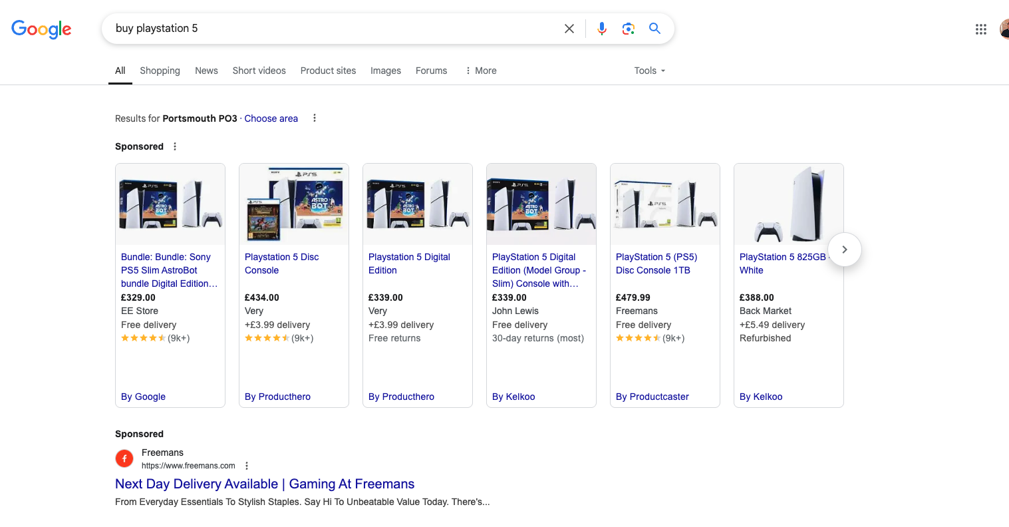The height and width of the screenshot is (527, 1009).
Task: Click the Freemans favicon
Action: click(124, 458)
